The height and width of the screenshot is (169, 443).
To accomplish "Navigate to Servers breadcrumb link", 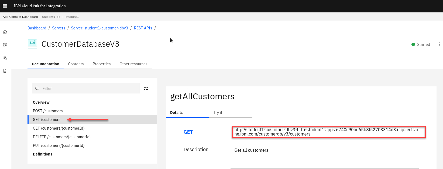I will (59, 28).
